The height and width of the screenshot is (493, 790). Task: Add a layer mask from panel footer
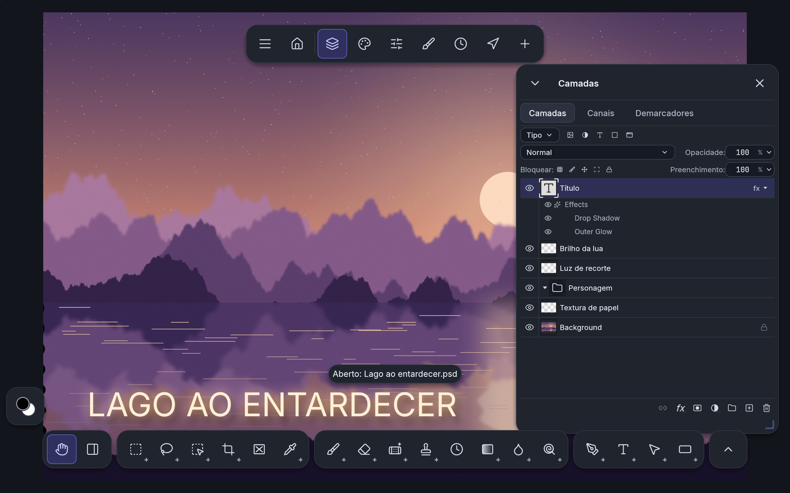point(697,408)
